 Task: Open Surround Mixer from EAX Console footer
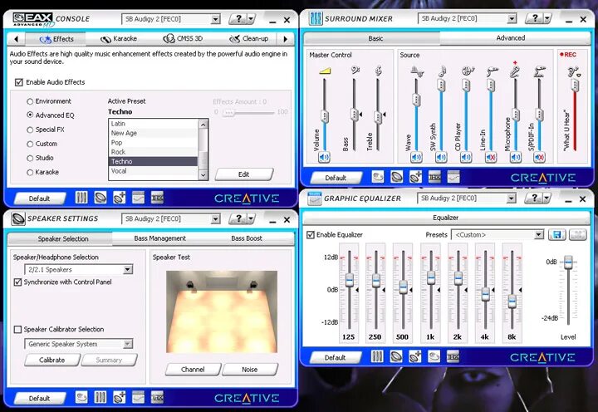81,197
